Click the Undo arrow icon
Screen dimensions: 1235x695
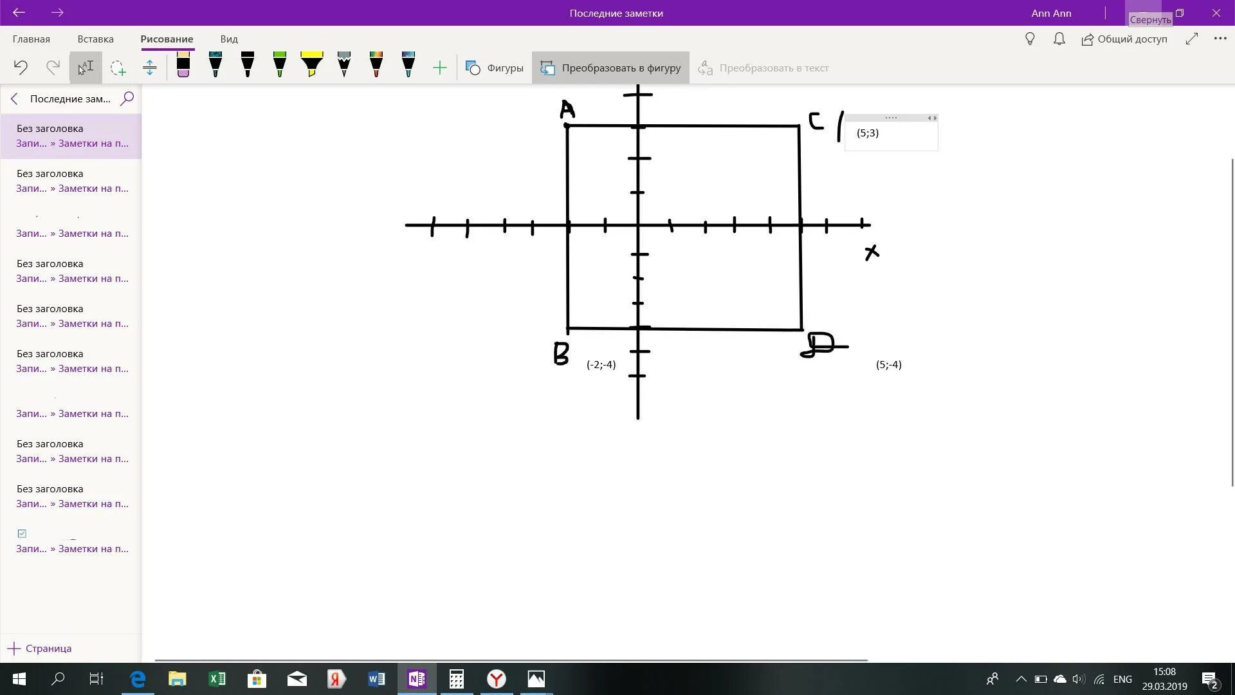21,68
